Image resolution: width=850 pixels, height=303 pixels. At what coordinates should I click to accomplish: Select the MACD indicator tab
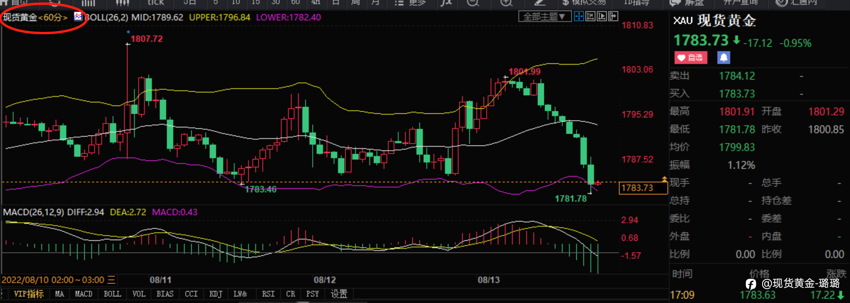coord(84,294)
